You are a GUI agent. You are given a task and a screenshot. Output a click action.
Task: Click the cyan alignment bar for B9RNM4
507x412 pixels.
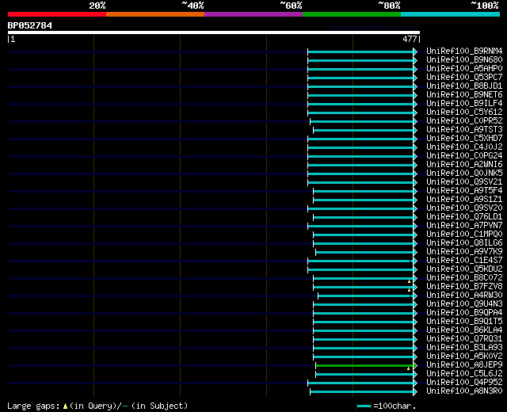pyautogui.click(x=360, y=51)
